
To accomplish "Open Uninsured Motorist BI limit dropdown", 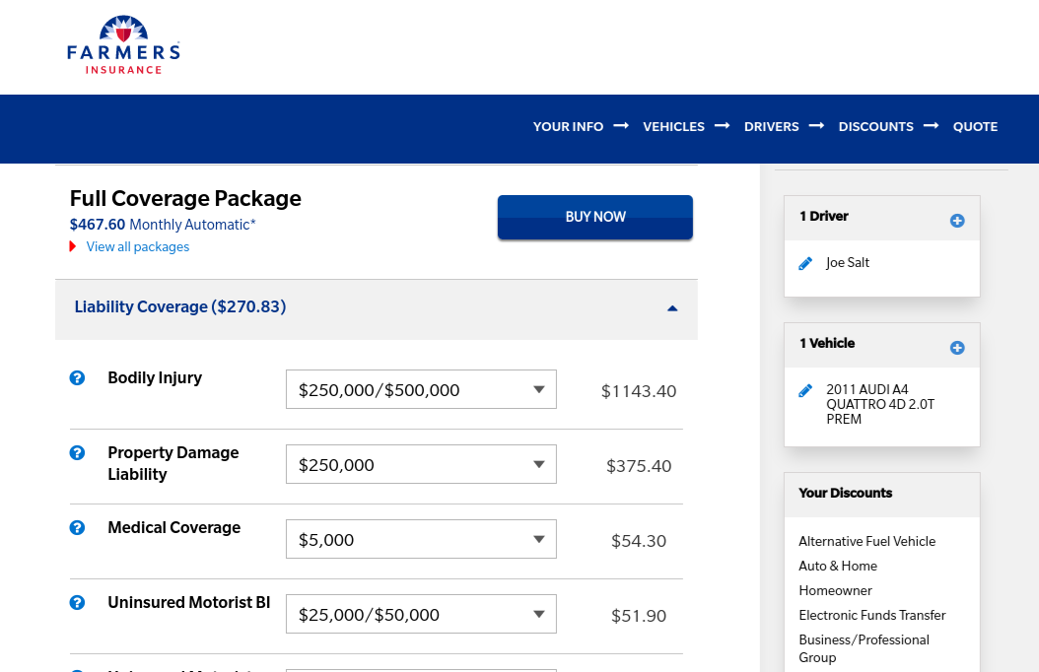I will [421, 614].
